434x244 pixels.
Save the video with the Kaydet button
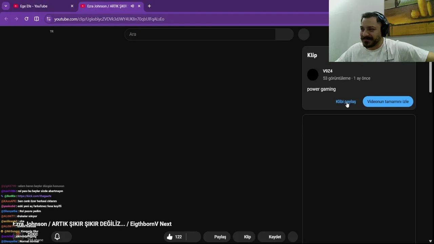pyautogui.click(x=272, y=237)
